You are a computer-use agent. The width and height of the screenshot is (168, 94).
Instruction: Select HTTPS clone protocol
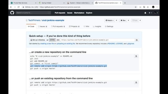[52, 40]
